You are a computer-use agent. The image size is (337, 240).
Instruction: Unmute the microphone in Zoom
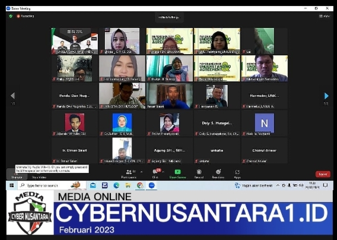pyautogui.click(x=17, y=174)
